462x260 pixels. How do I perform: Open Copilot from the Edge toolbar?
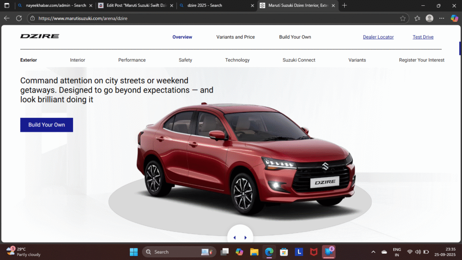tap(454, 18)
